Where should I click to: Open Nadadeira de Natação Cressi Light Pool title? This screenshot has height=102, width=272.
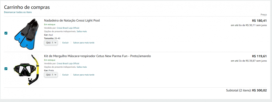(x=72, y=21)
